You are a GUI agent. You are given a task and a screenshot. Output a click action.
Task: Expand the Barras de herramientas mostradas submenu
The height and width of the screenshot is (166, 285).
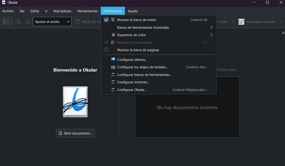coord(159,27)
